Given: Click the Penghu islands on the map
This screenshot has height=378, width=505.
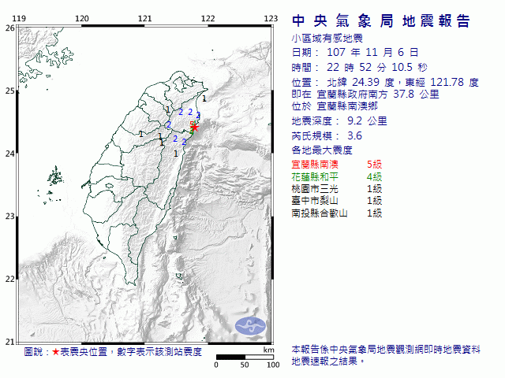Looking at the screenshot, I should click(54, 176).
